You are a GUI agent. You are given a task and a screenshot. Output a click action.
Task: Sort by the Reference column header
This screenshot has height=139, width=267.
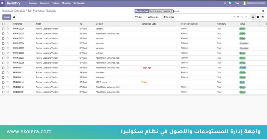click(x=17, y=24)
